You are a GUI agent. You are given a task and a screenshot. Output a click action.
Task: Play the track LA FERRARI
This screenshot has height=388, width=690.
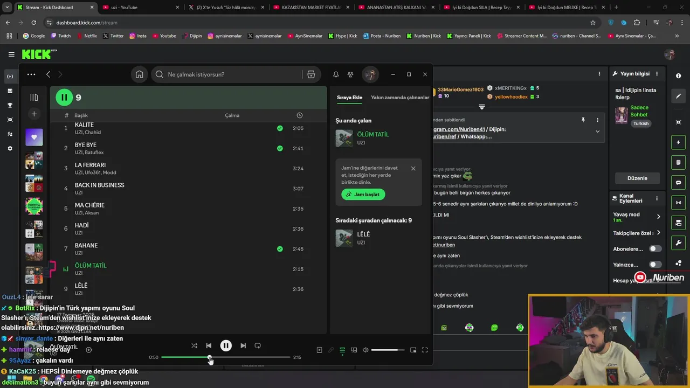(x=90, y=165)
